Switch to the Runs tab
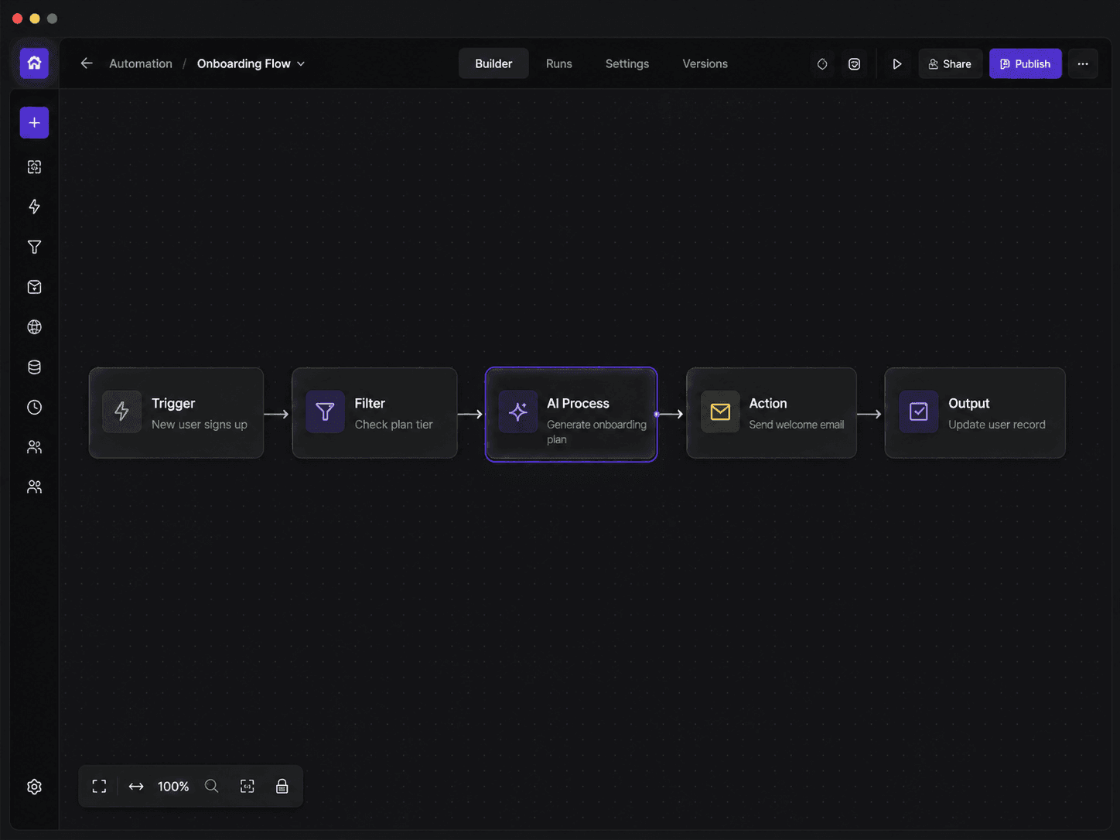Viewport: 1120px width, 840px height. click(x=558, y=63)
